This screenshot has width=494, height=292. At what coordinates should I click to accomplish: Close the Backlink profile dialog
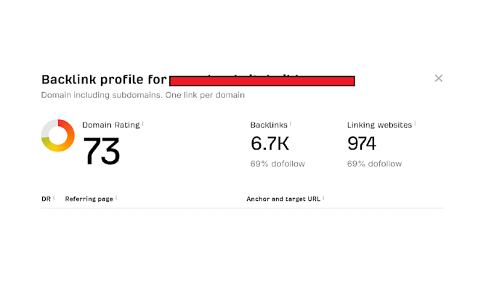pyautogui.click(x=438, y=78)
